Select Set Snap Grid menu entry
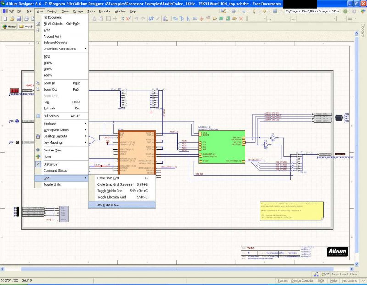Image resolution: width=367 pixels, height=285 pixels. coord(108,205)
